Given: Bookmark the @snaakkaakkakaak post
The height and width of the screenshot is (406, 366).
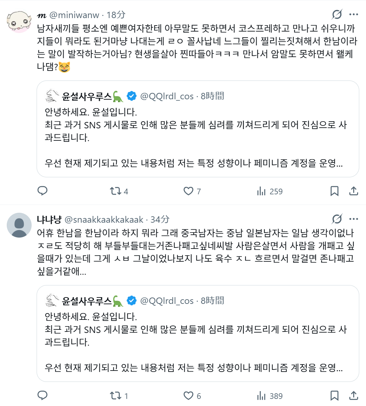Looking at the screenshot, I should (334, 396).
